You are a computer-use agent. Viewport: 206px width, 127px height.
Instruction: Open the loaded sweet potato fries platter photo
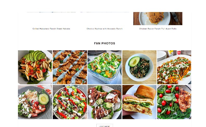coord(174,67)
